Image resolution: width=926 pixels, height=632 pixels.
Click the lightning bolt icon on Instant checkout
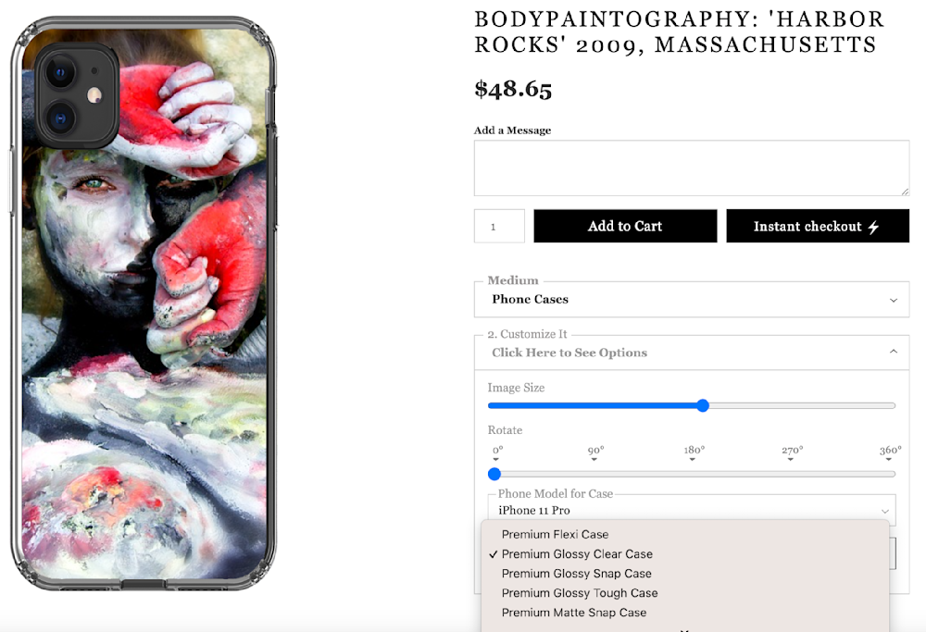pos(873,227)
